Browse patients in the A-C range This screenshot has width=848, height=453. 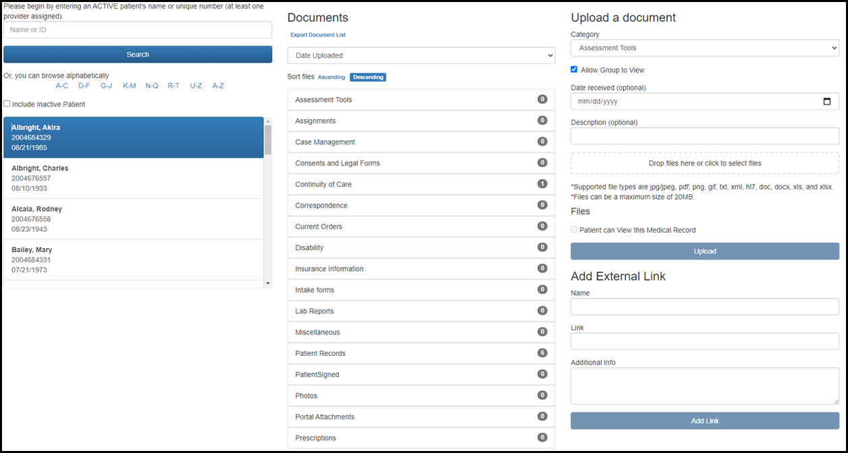[x=61, y=86]
